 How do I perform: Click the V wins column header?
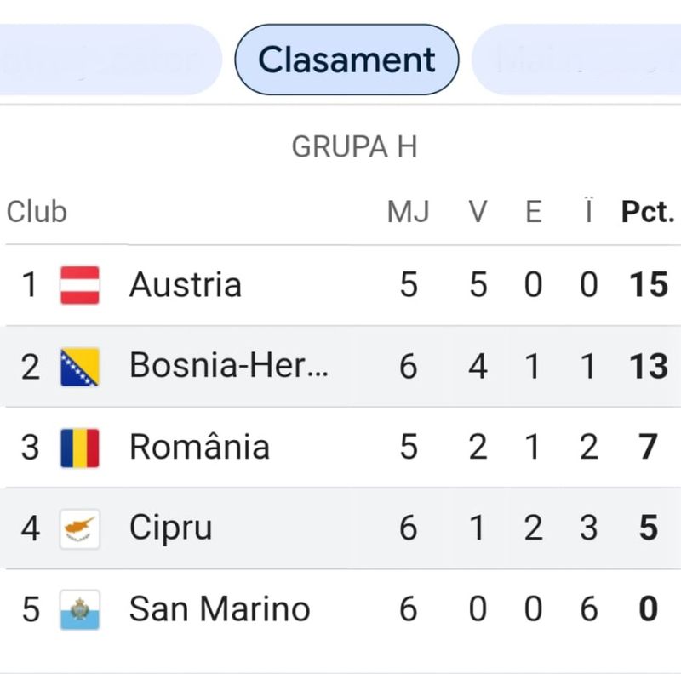[x=478, y=212]
